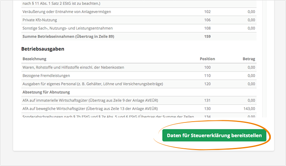The height and width of the screenshot is (166, 286).
Task: Click amount 0,00 in AfA immaterielle row
Action: pyautogui.click(x=252, y=100)
